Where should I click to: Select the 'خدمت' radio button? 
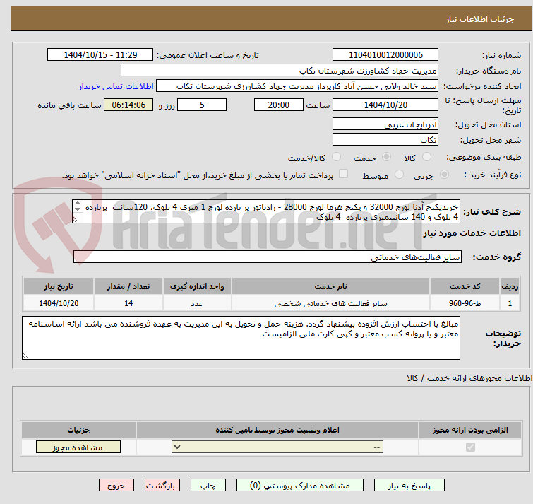pyautogui.click(x=386, y=157)
